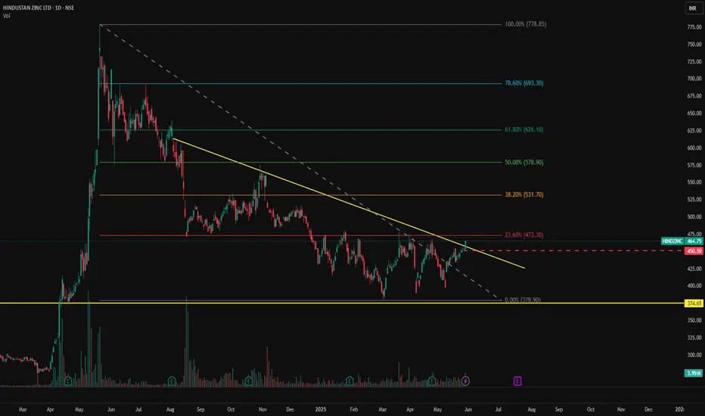
Task: Click 700.00 on the price axis
Action: [694, 79]
